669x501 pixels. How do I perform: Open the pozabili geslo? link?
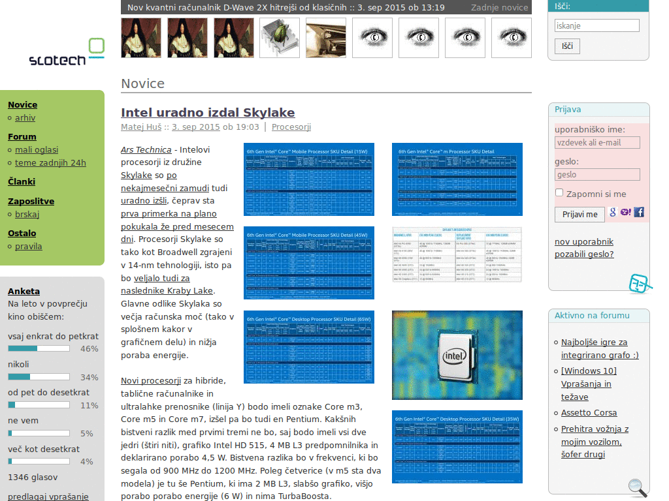[584, 254]
